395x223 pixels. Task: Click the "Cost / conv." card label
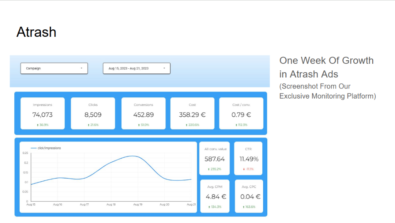coord(241,105)
